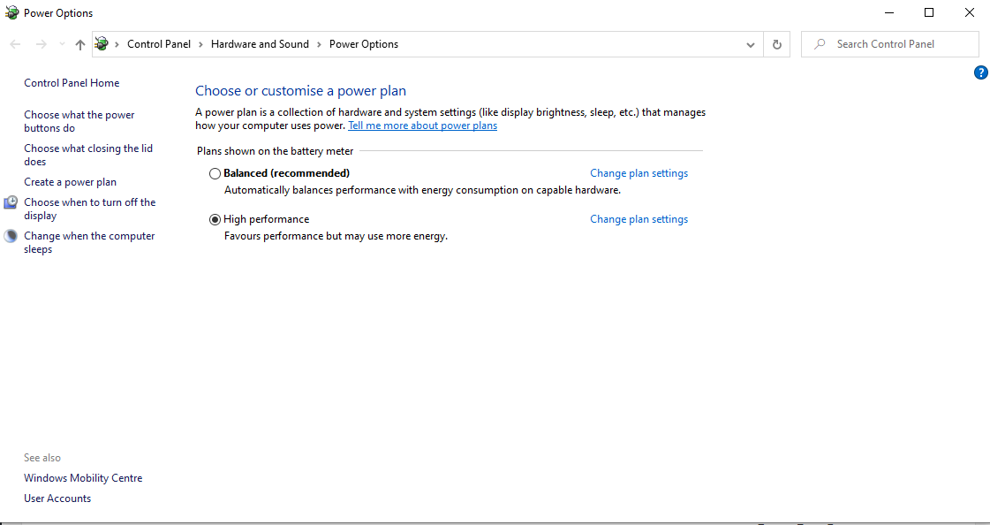Click the 'Choose or customise a power plan' heading
Image resolution: width=990 pixels, height=525 pixels.
(300, 91)
